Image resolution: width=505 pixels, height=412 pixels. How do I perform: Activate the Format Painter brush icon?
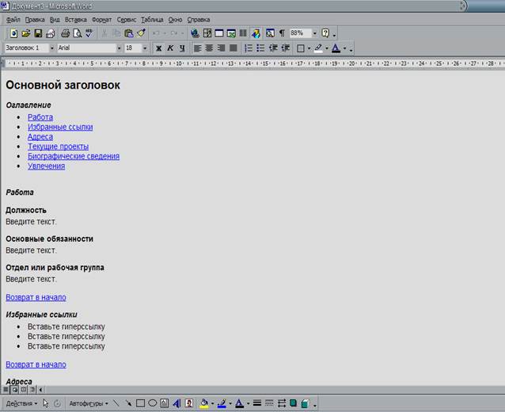pyautogui.click(x=141, y=33)
